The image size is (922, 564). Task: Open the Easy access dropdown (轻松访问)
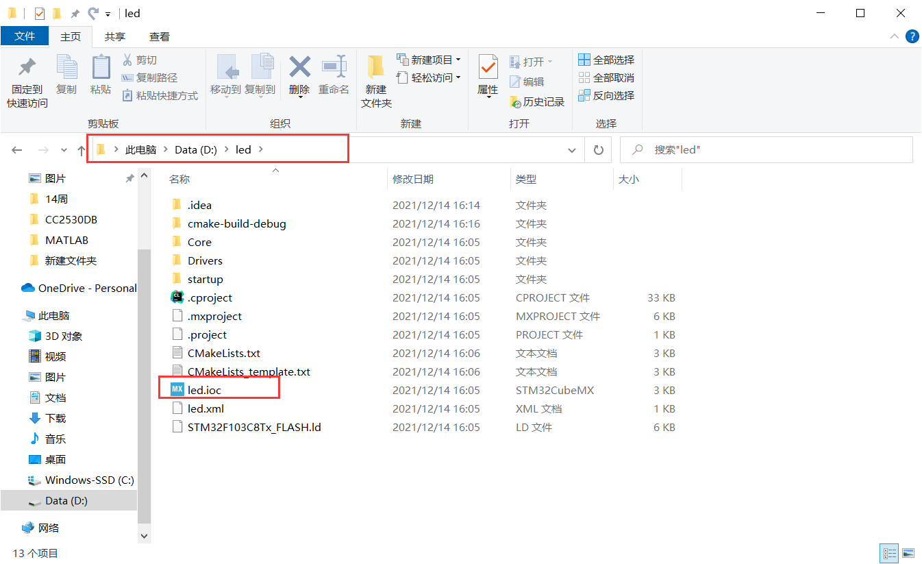click(x=429, y=77)
